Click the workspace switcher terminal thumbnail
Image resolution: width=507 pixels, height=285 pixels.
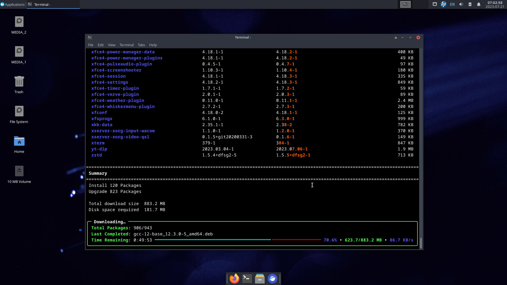tap(405, 4)
